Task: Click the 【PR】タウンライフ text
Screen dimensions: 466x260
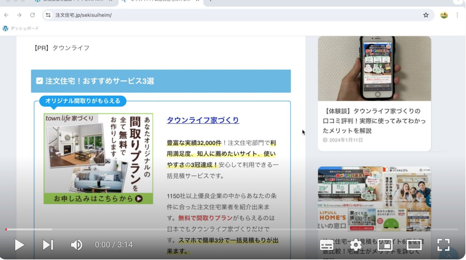Action: pos(61,48)
